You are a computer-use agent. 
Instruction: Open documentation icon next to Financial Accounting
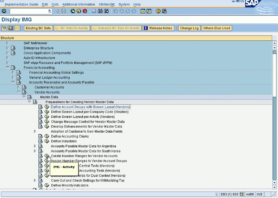point(13,68)
